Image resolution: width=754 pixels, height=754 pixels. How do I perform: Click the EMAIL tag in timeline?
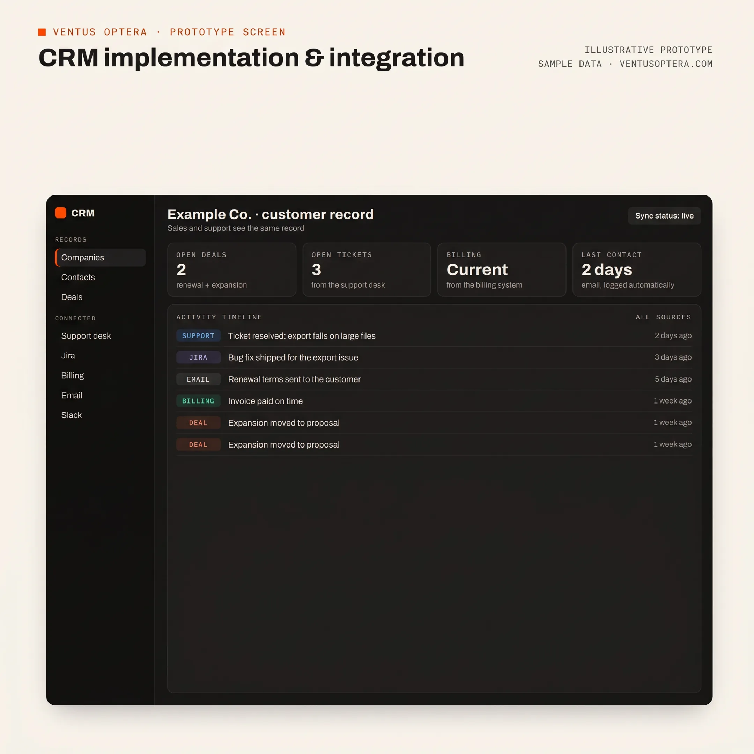tap(198, 379)
